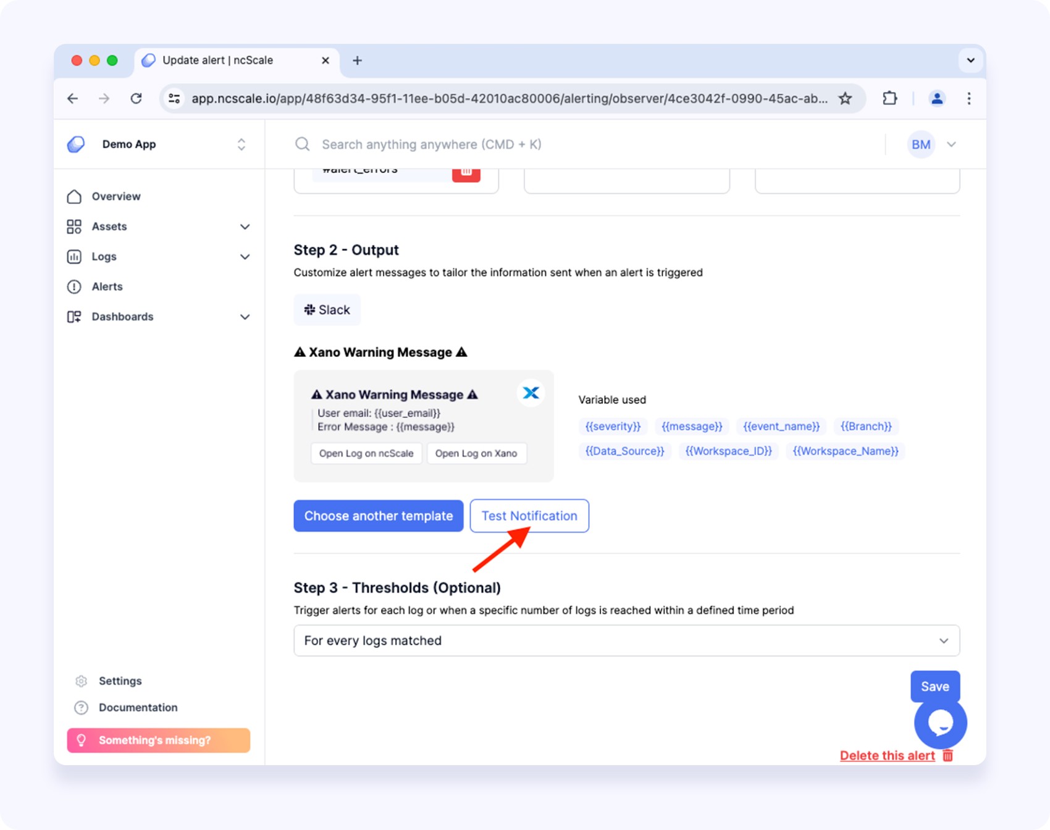Send a Test Notification
This screenshot has height=830, width=1050.
pos(529,516)
